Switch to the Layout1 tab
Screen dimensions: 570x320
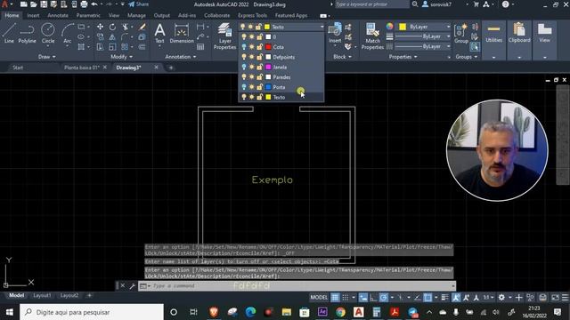(42, 295)
